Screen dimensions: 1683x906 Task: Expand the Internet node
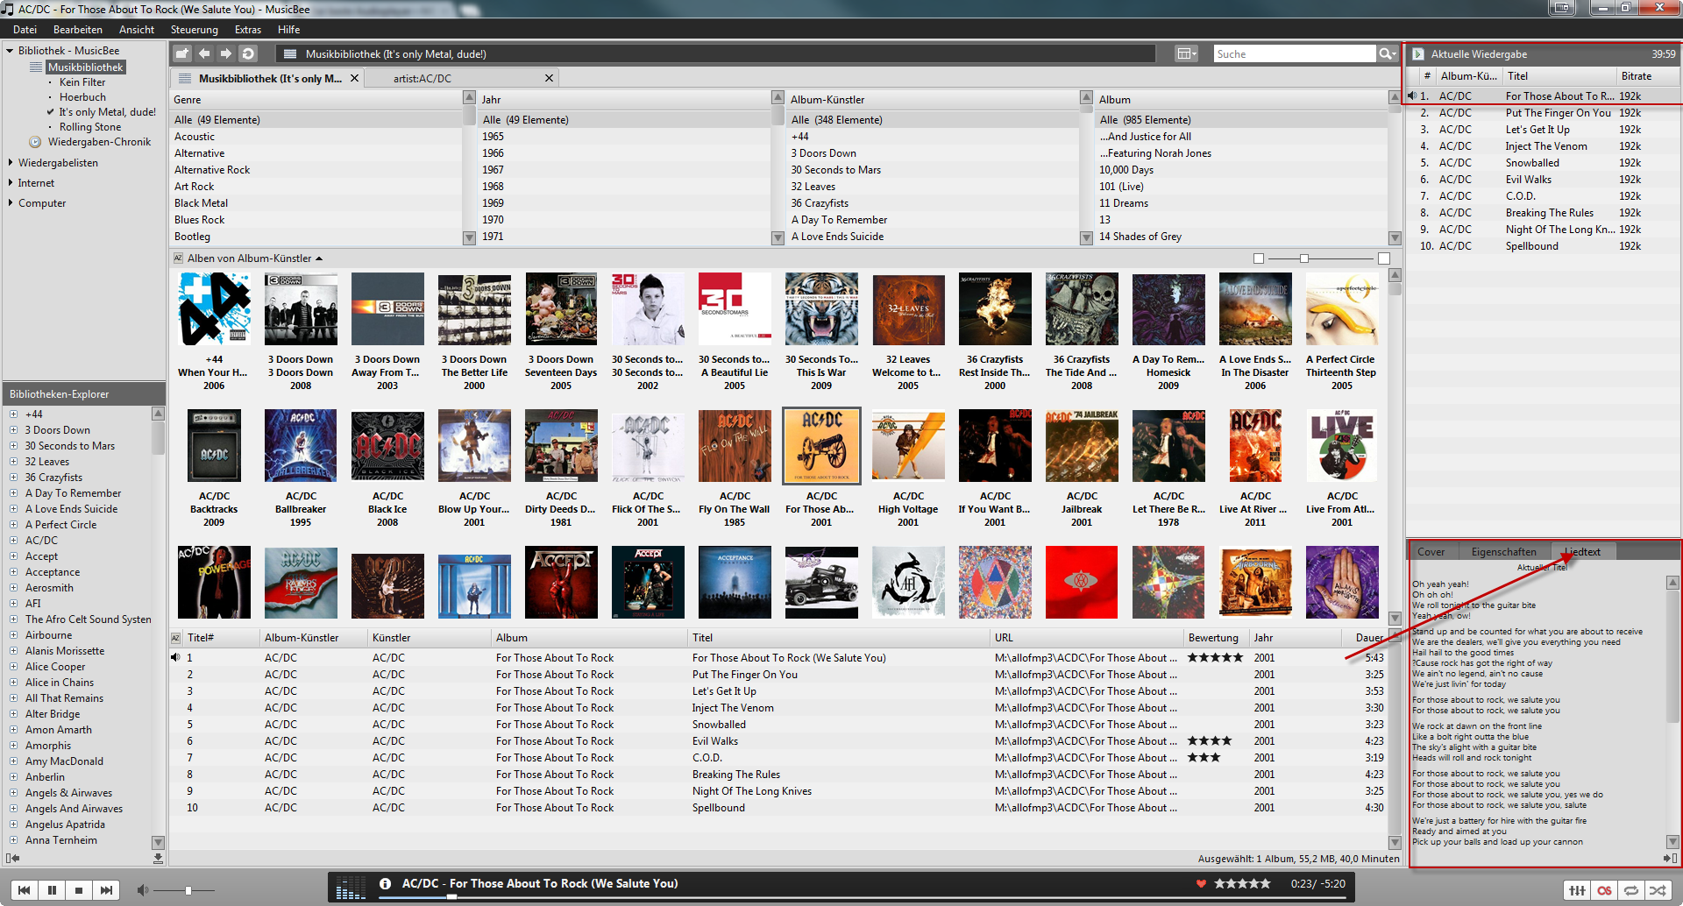(x=10, y=182)
